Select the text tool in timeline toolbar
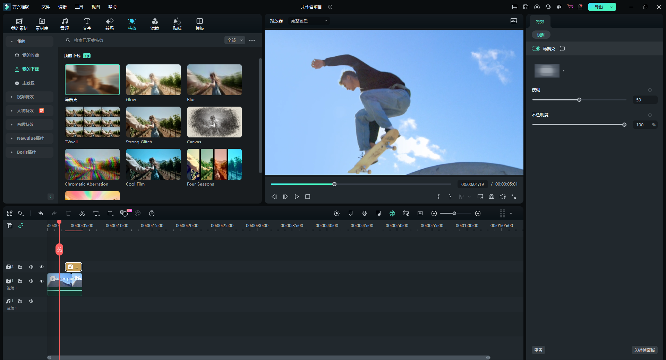 click(96, 214)
